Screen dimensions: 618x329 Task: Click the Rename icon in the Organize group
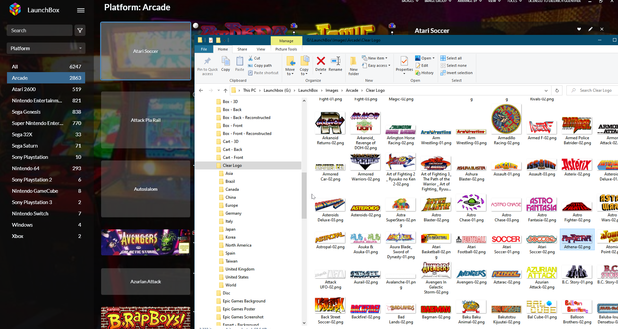click(x=335, y=61)
